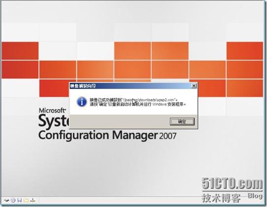
Task: Click the network adapter status icon
Action: pos(33,201)
